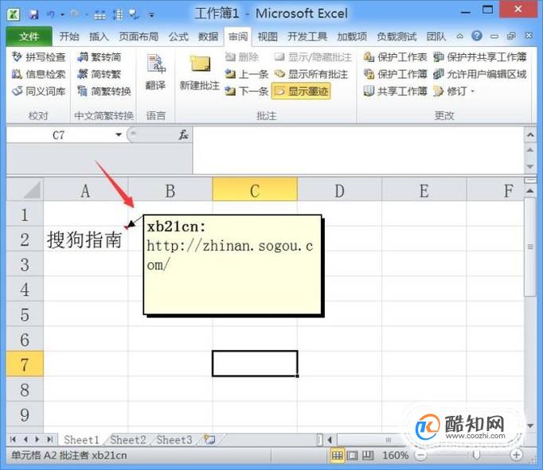543x470 pixels.
Task: Click 删除 comment button
Action: click(x=242, y=56)
